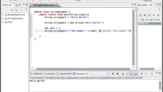
Task: Click Pin Console icon
Action: (x=142, y=74)
